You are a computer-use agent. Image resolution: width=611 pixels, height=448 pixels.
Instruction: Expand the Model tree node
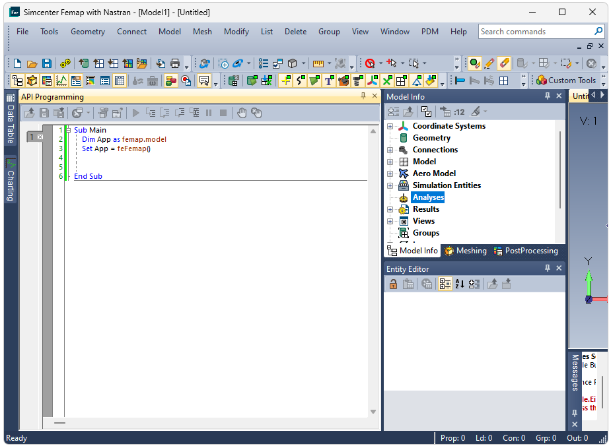[390, 162]
